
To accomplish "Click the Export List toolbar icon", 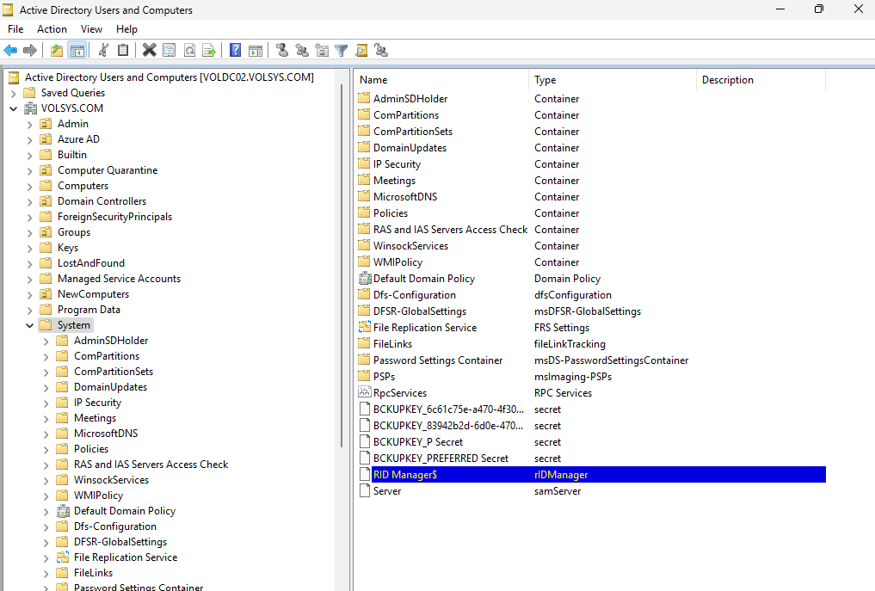I will (208, 51).
